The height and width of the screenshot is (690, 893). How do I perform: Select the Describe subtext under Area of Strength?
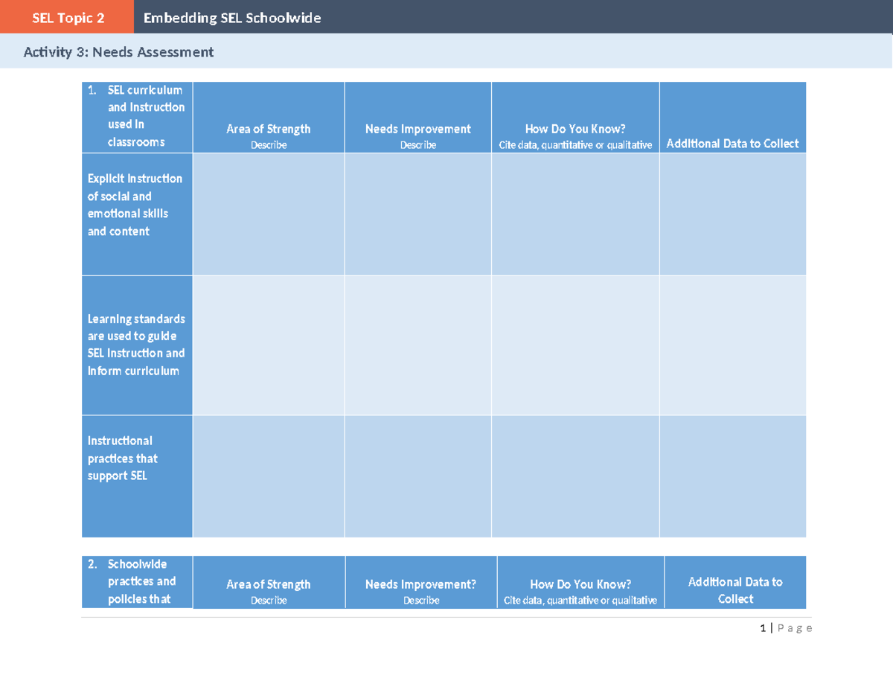click(x=268, y=144)
